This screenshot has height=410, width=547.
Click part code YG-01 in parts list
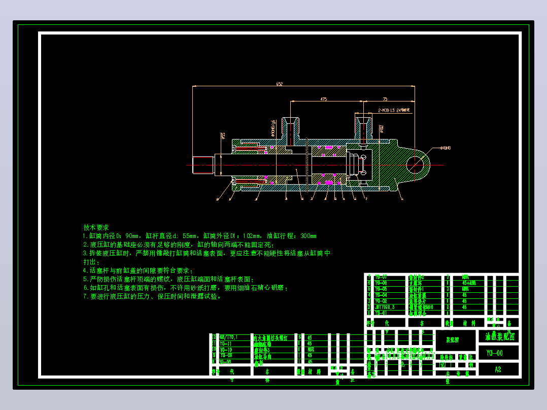[x=381, y=313]
